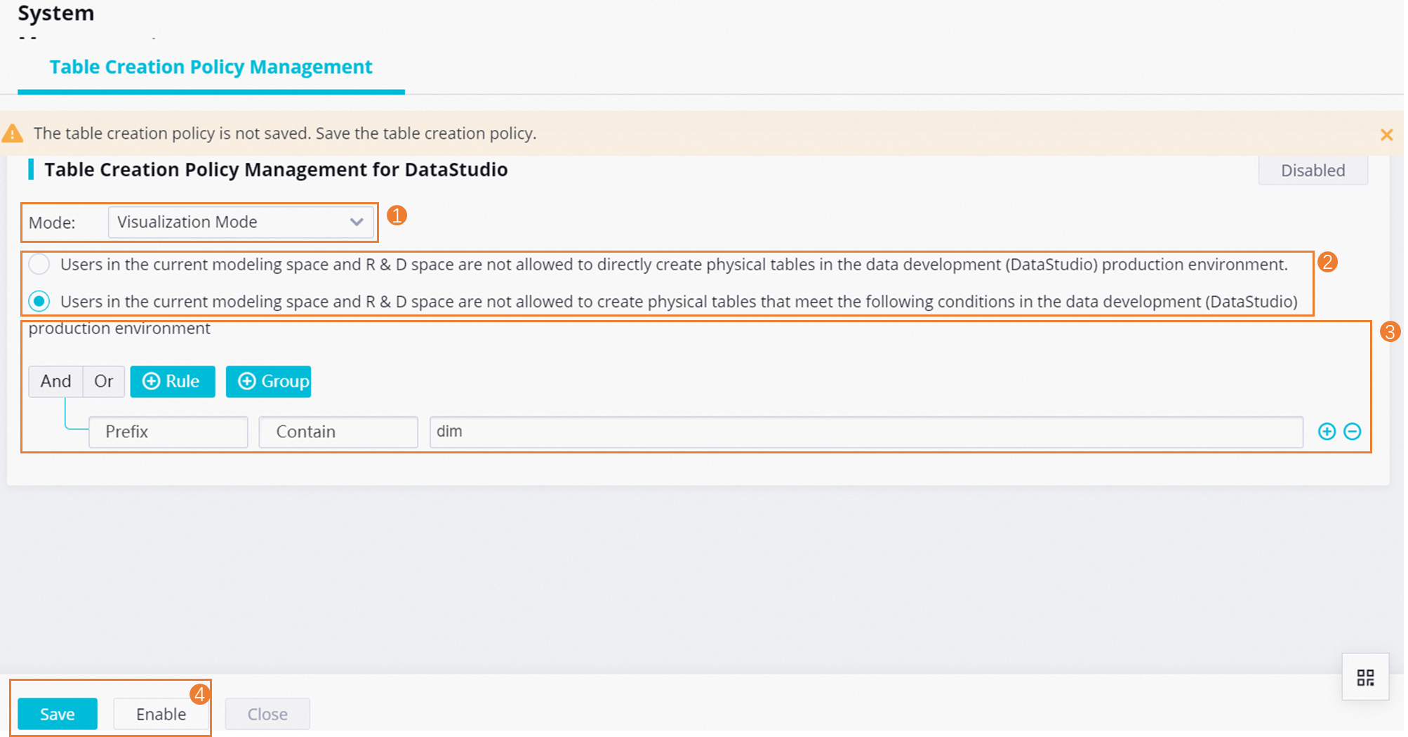Select the radio for disallowing all direct table creation
This screenshot has width=1408, height=737.
[39, 265]
